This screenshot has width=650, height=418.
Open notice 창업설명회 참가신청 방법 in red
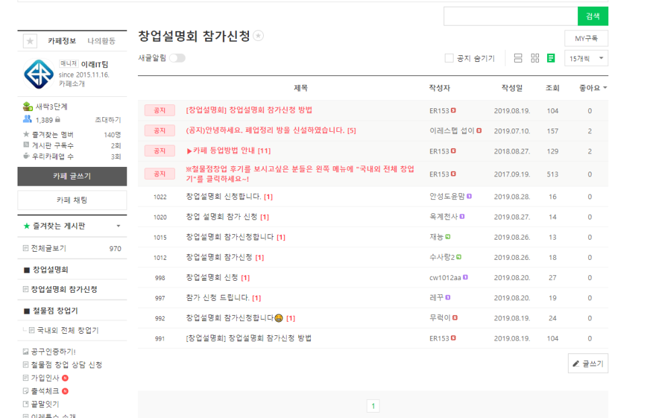249,110
